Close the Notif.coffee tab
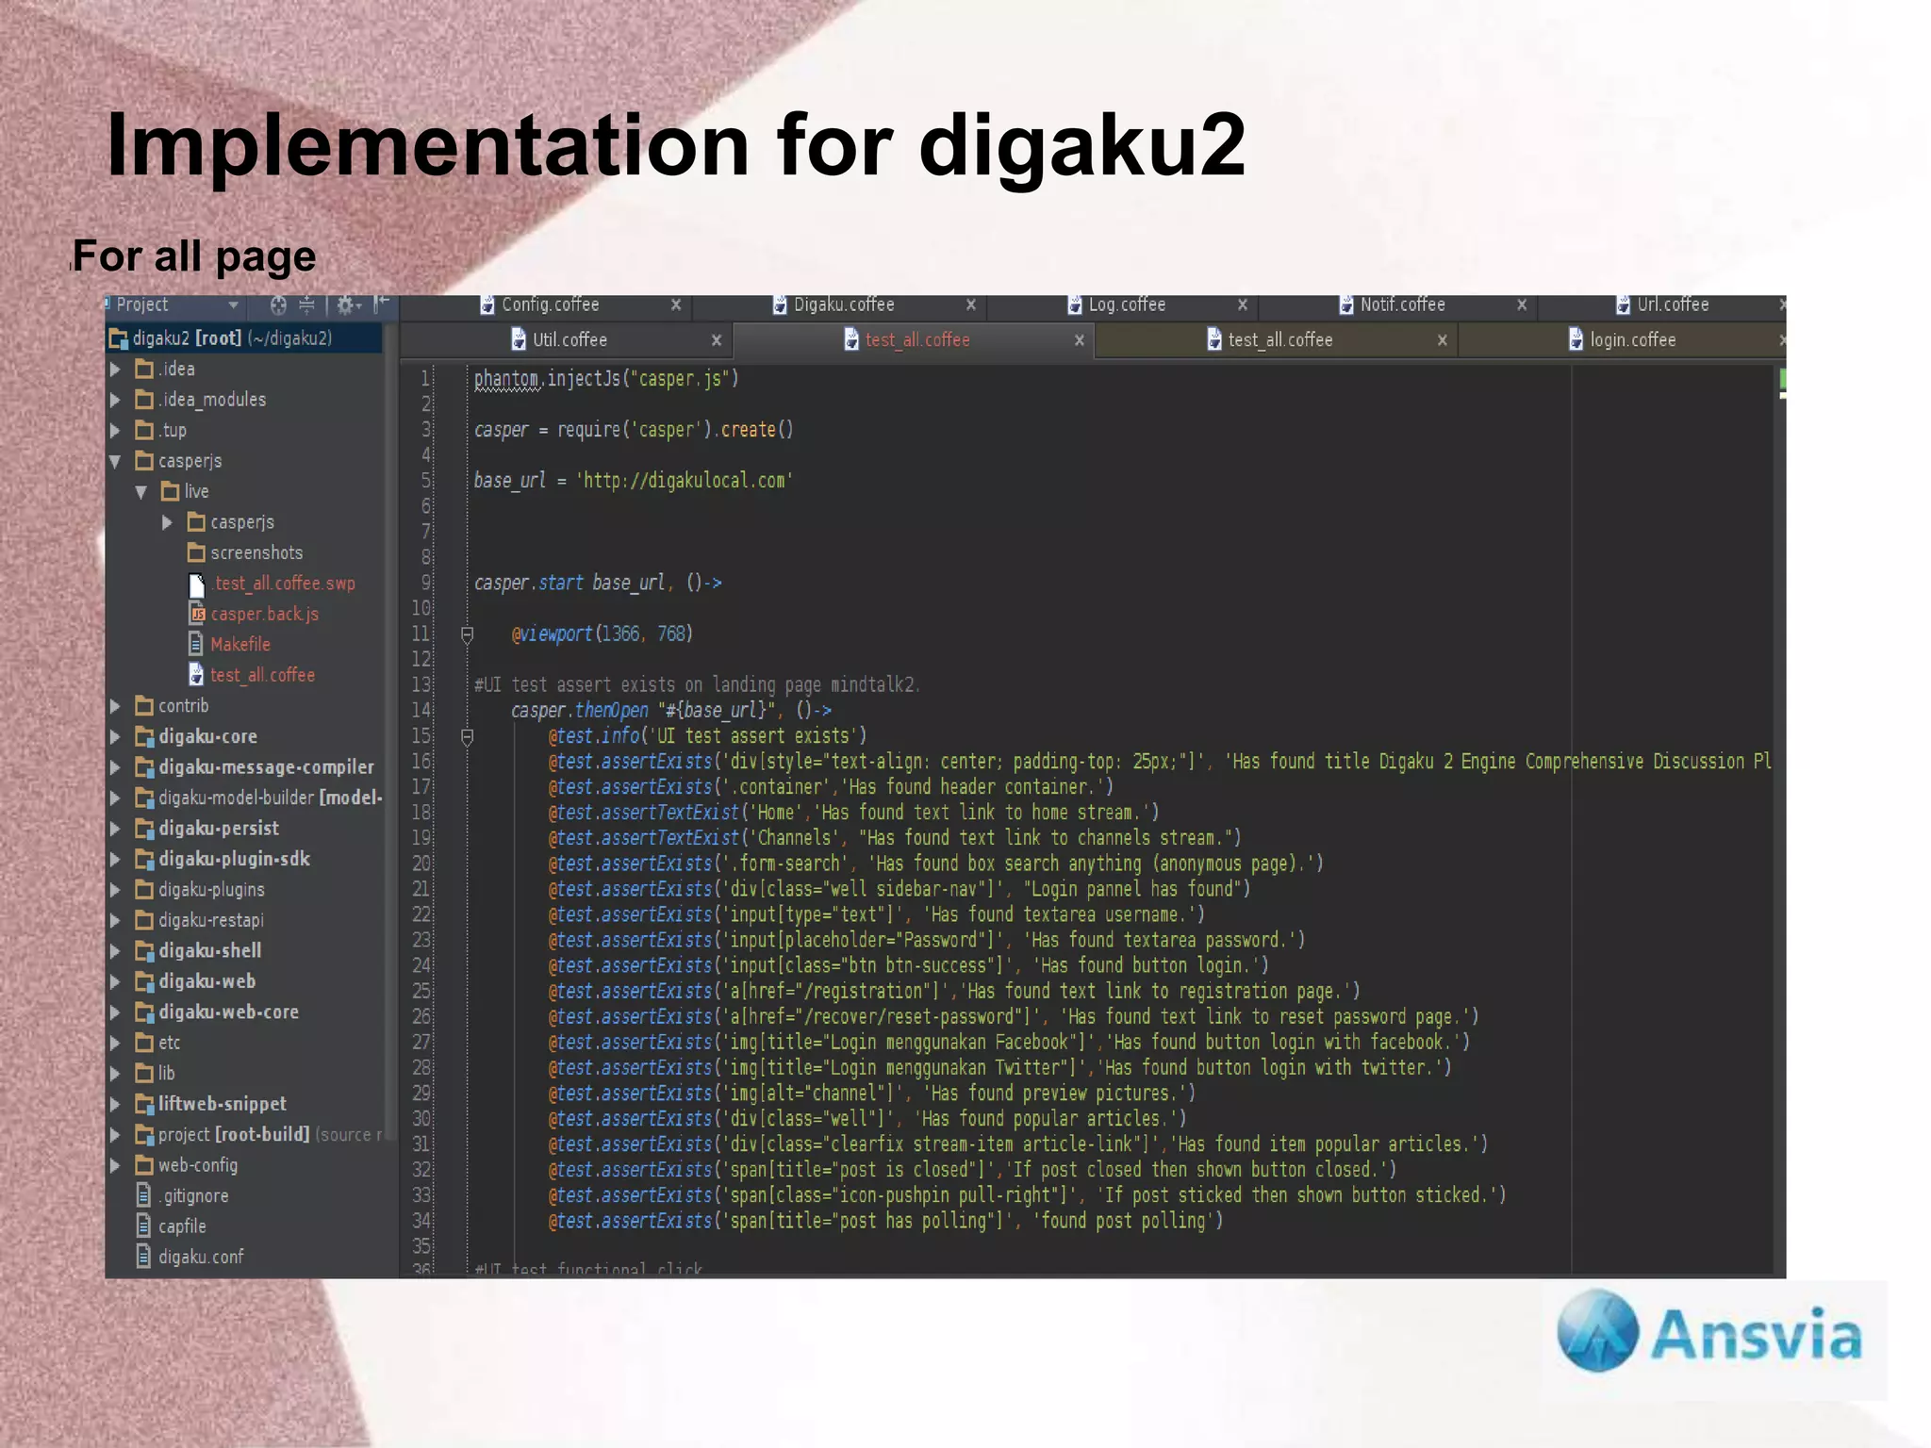The image size is (1931, 1448). tap(1522, 304)
